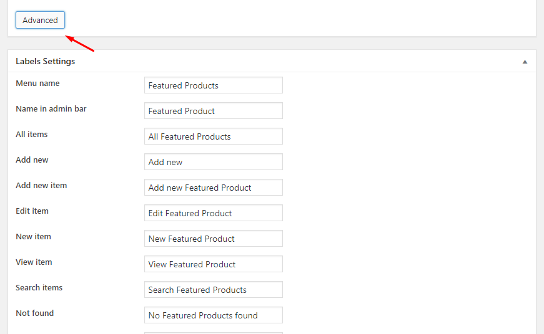Focus the Add new item field
Image resolution: width=544 pixels, height=334 pixels.
click(213, 188)
